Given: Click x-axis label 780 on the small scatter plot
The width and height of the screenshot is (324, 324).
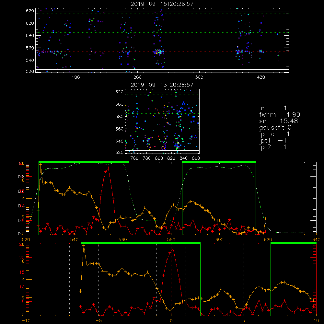Looking at the screenshot, I should 147,158.
